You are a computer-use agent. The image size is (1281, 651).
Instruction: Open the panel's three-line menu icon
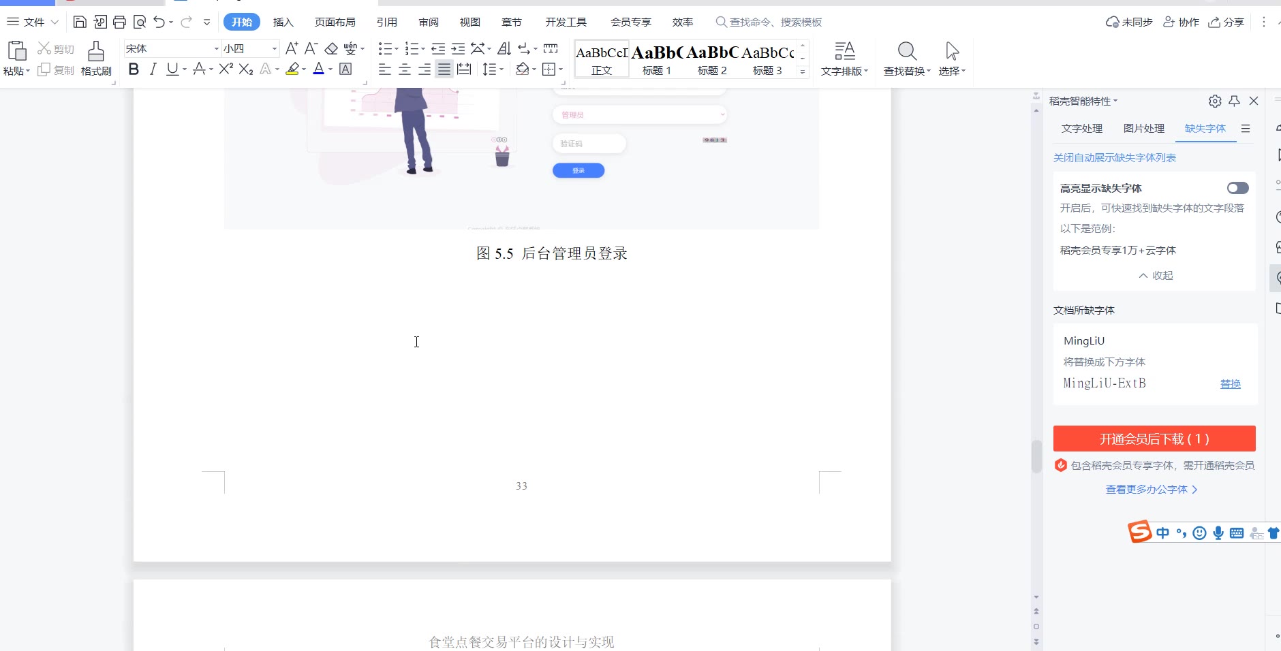[1246, 128]
